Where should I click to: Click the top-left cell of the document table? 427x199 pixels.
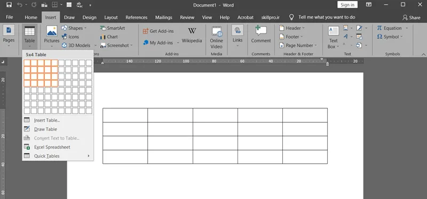pyautogui.click(x=125, y=115)
